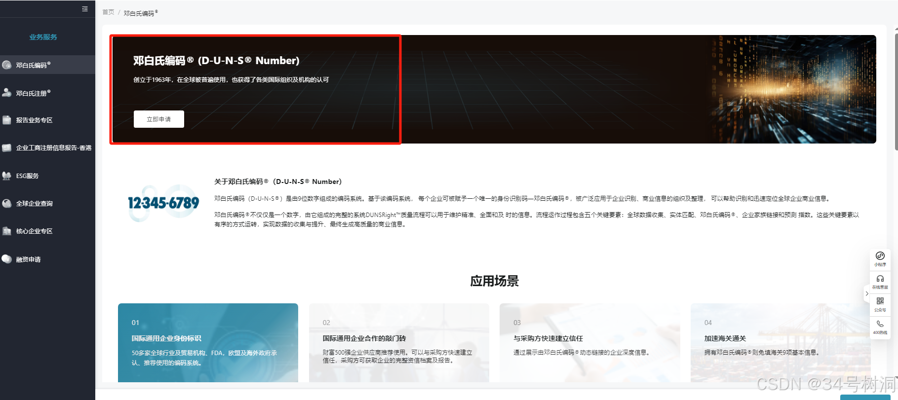The image size is (898, 400).
Task: Click the banner title 邓白氏编码 (D-U-N-S Number)
Action: pos(216,61)
